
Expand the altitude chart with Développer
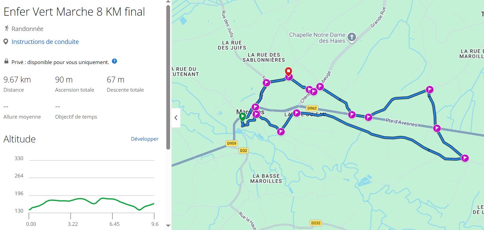point(145,139)
